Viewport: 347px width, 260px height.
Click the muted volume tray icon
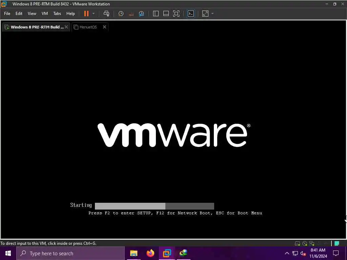click(303, 253)
